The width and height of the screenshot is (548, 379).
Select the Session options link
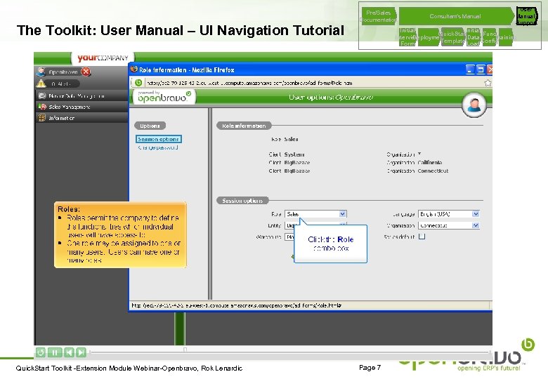[x=158, y=139]
